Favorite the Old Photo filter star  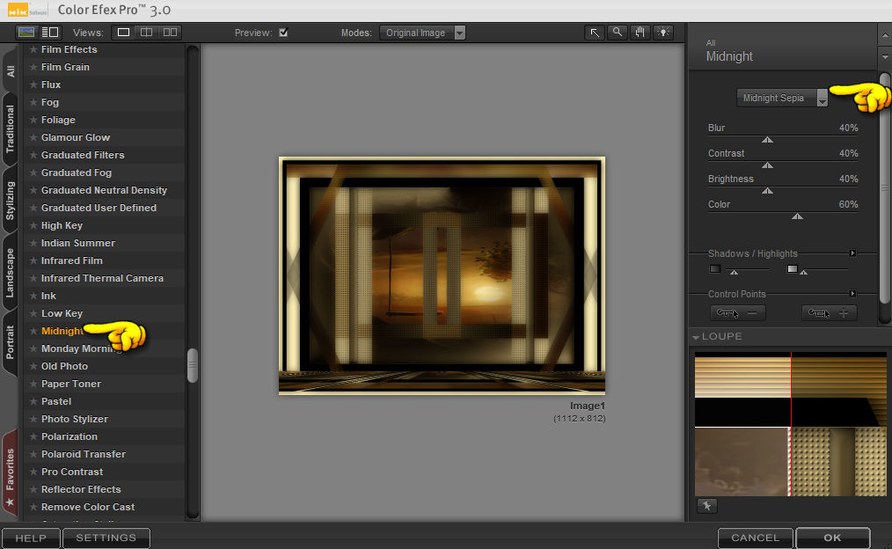coord(33,366)
